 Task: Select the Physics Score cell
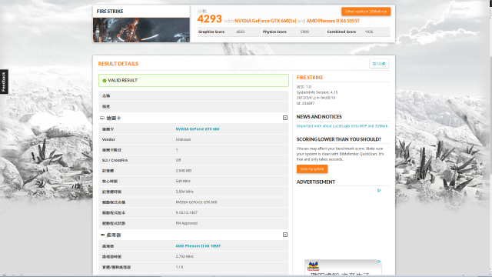point(294,32)
